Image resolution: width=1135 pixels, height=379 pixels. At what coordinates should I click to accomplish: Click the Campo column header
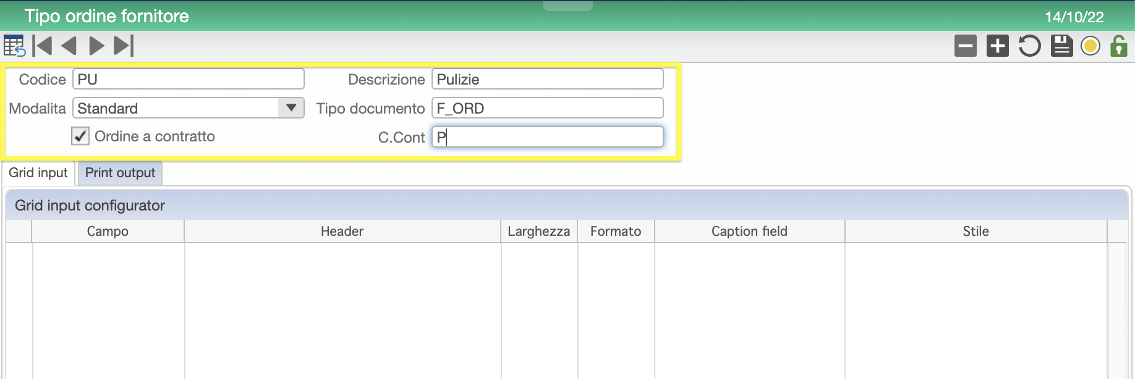108,231
